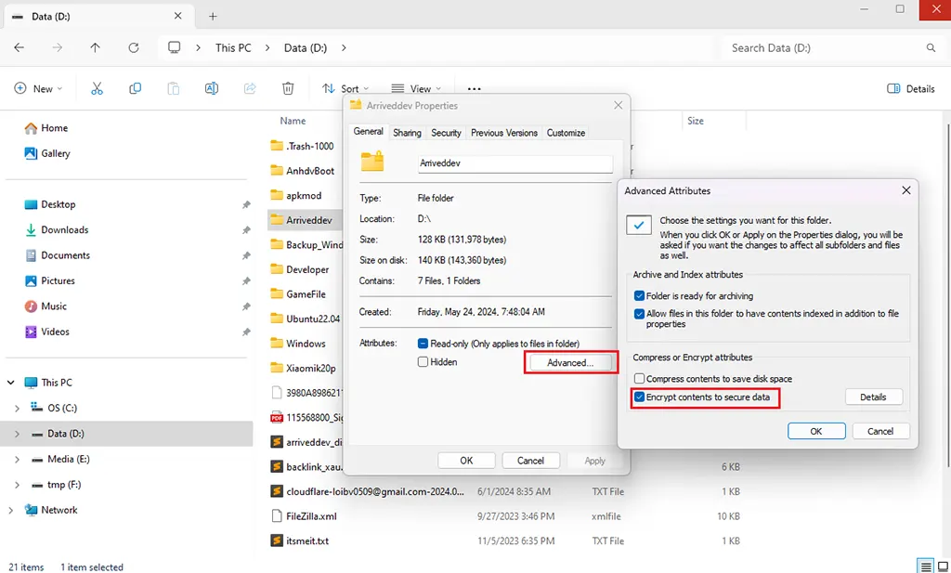
Task: Click the search magnifier icon
Action: point(931,47)
